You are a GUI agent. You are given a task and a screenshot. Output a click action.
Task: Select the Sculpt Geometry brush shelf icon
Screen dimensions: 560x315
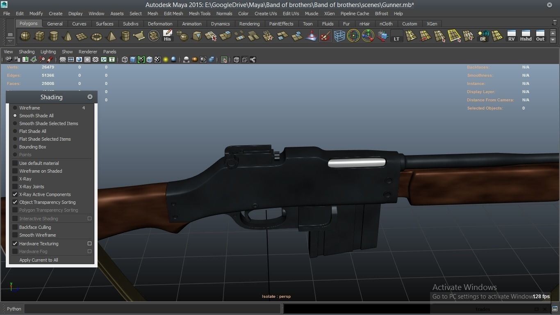325,36
